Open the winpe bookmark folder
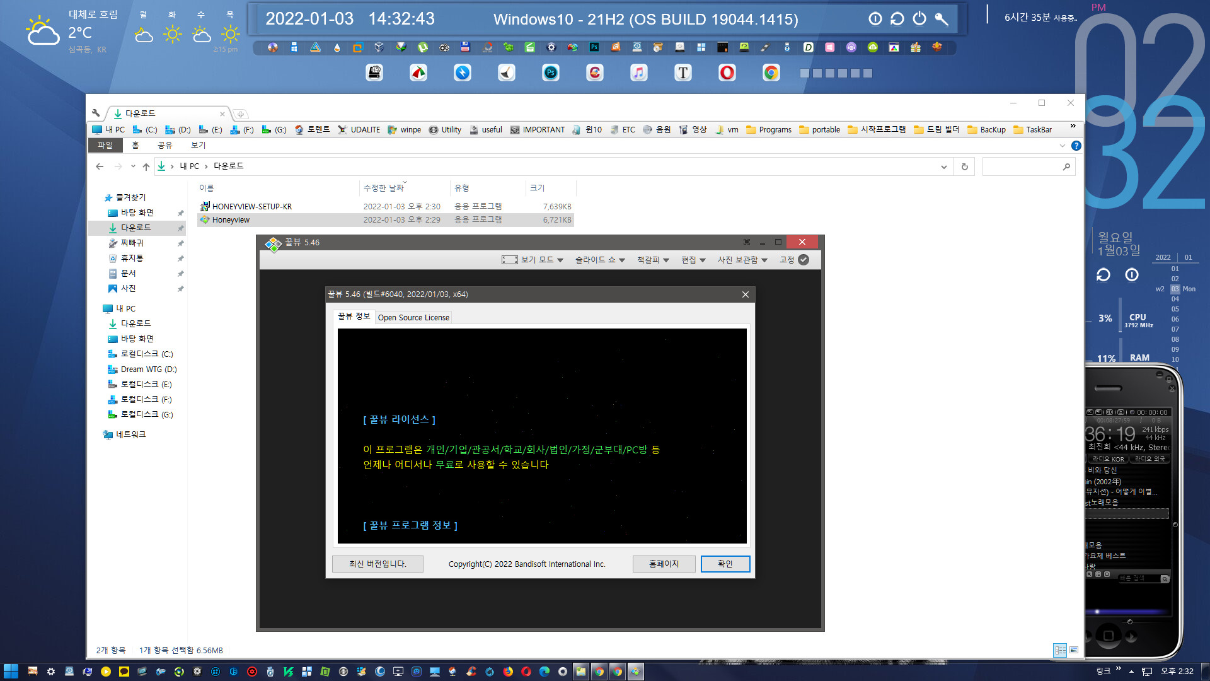1210x681 pixels. tap(405, 130)
